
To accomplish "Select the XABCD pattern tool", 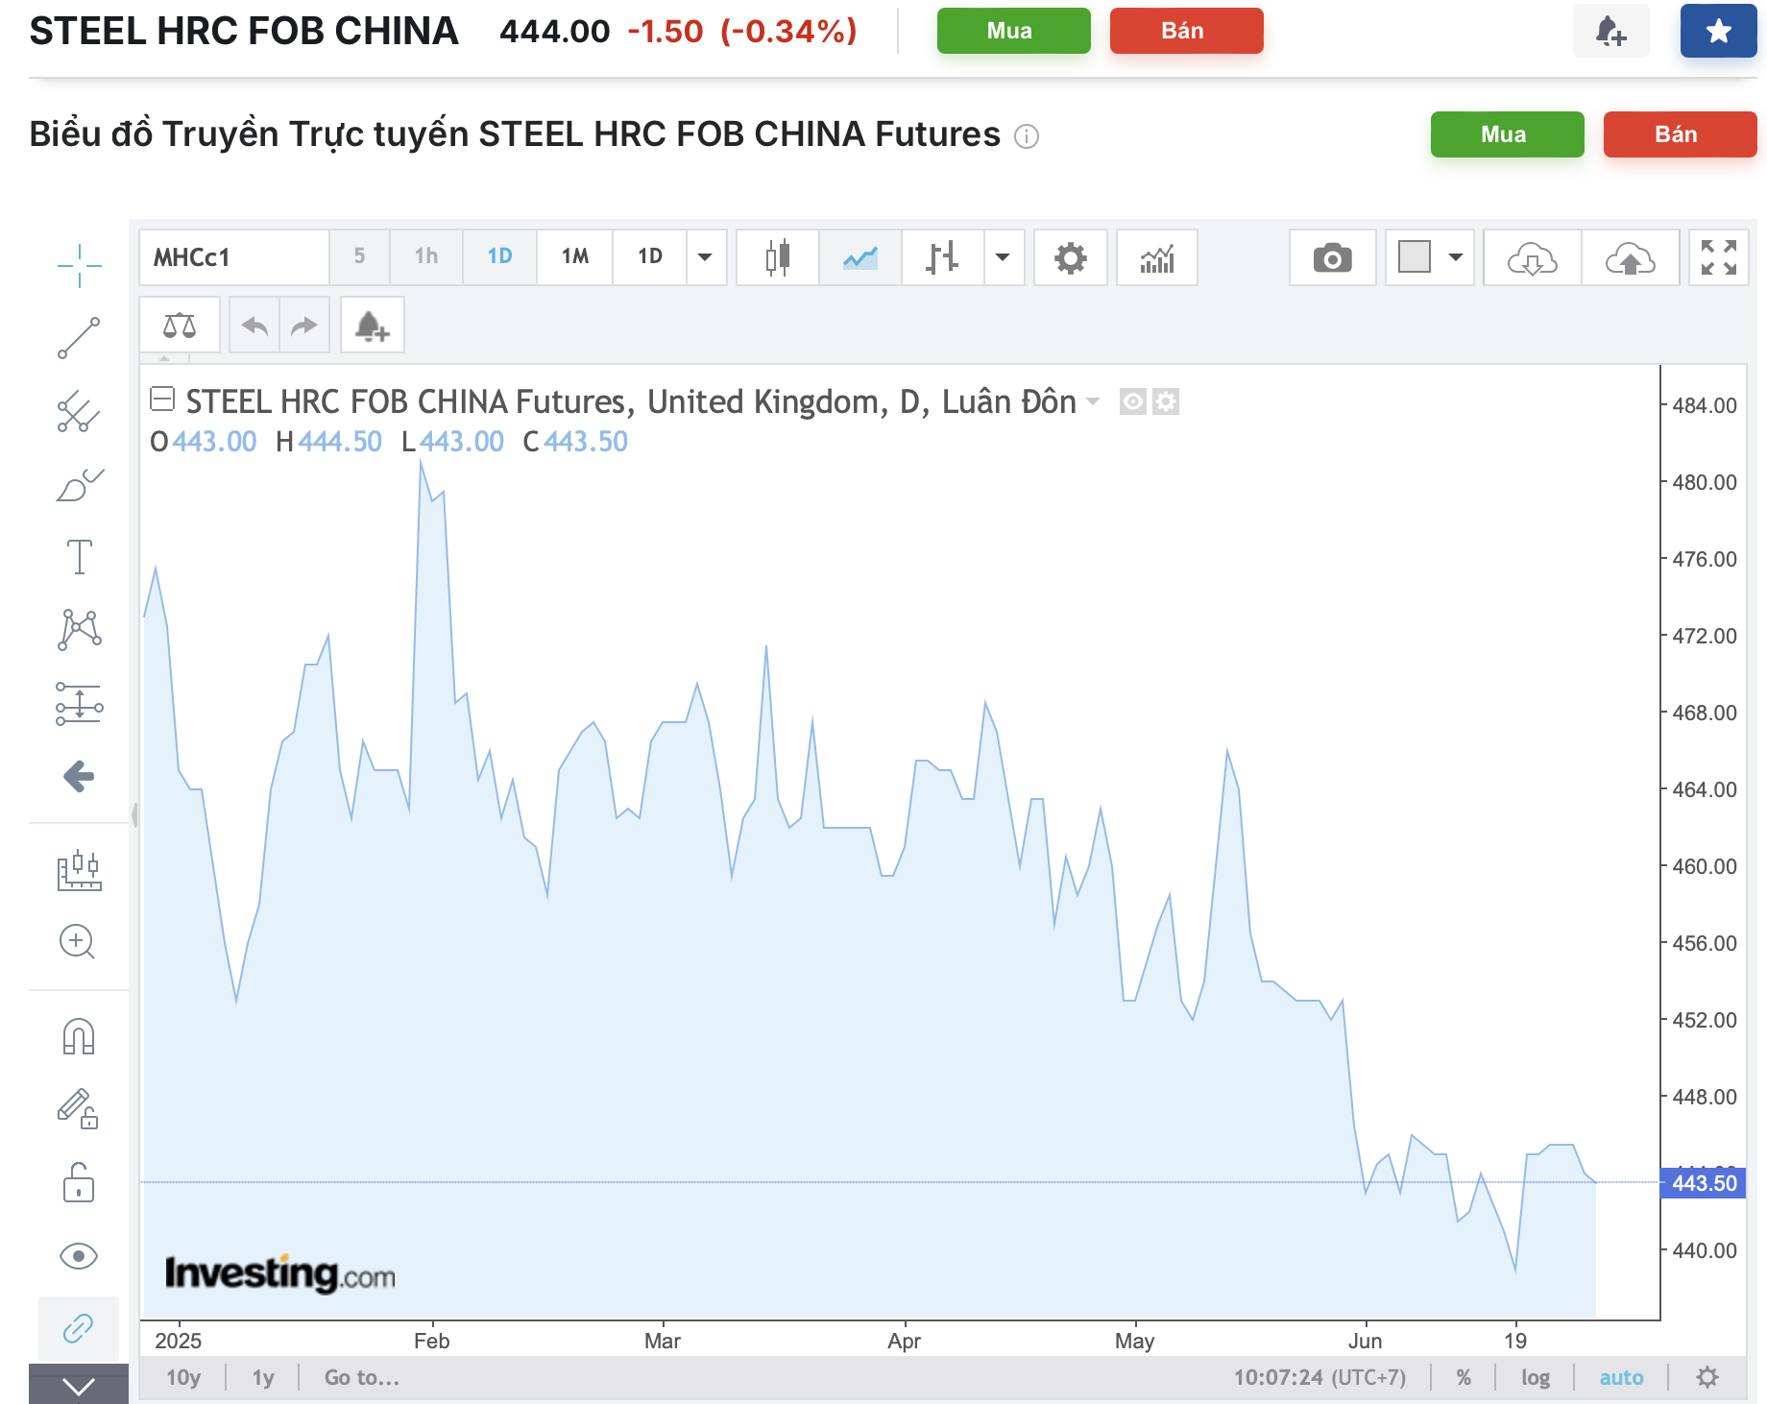I will click(79, 630).
